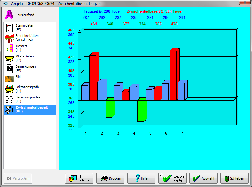This screenshot has height=187, width=252.
Task: Click the Hilfe button label
Action: [x=144, y=178]
